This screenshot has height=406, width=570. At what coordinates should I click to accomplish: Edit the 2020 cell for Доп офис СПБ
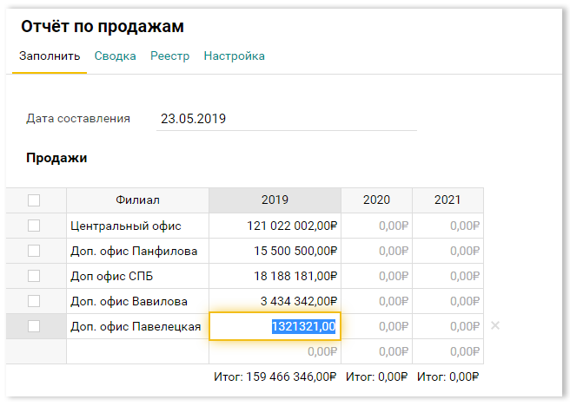point(376,276)
